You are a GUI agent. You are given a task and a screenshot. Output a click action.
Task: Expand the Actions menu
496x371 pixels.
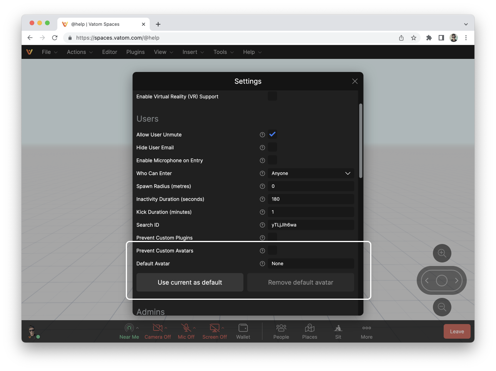click(80, 52)
